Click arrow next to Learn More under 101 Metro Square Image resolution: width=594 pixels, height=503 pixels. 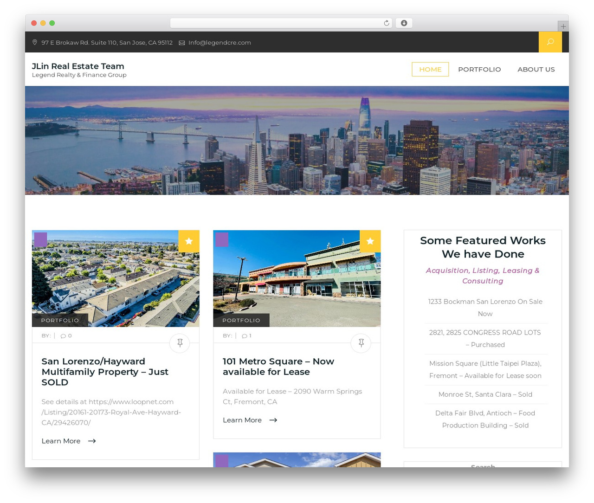[x=273, y=420]
